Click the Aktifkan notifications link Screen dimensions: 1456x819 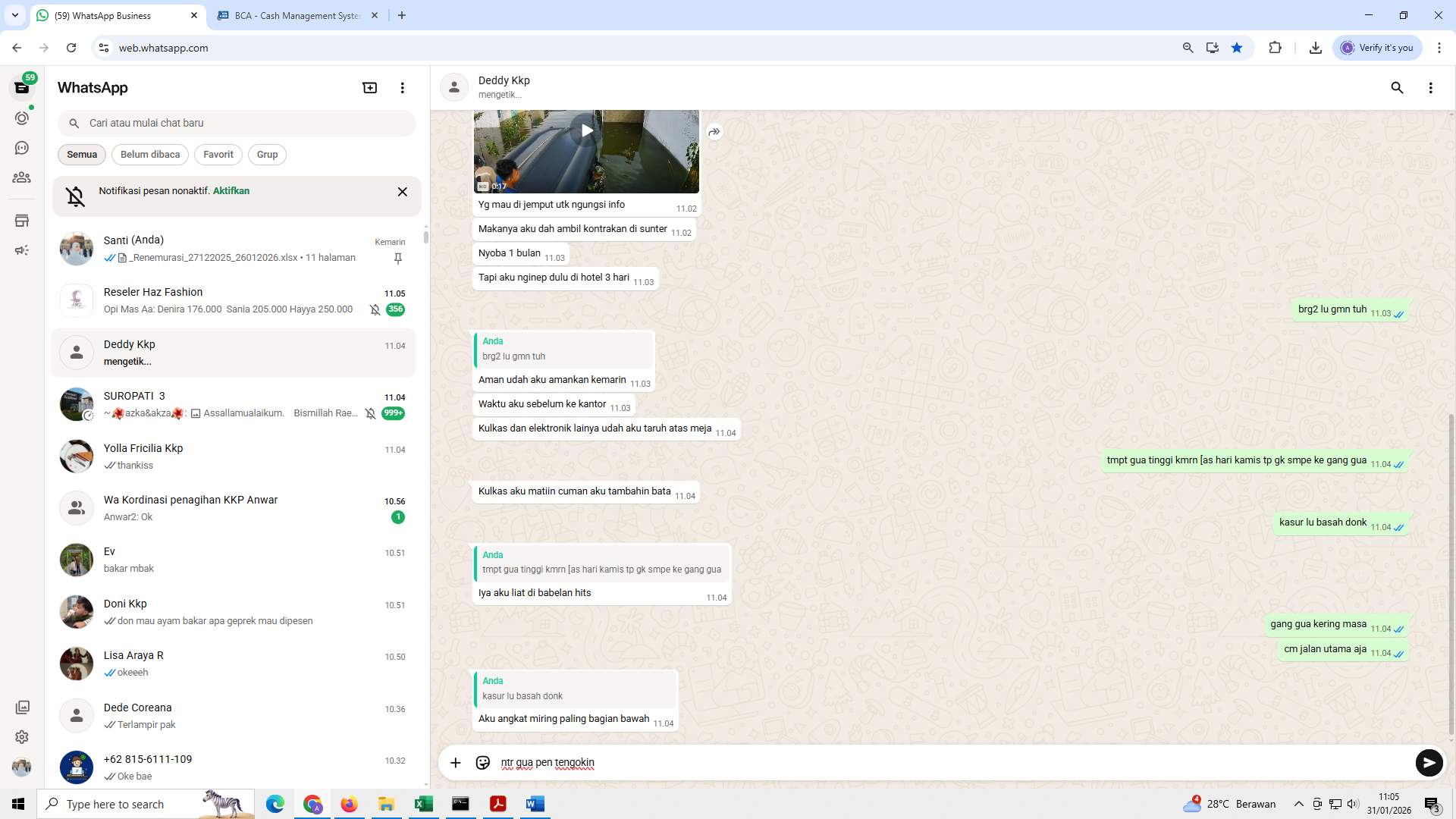231,190
